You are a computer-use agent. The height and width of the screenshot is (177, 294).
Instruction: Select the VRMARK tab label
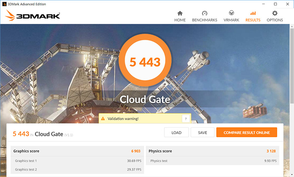[x=231, y=20]
